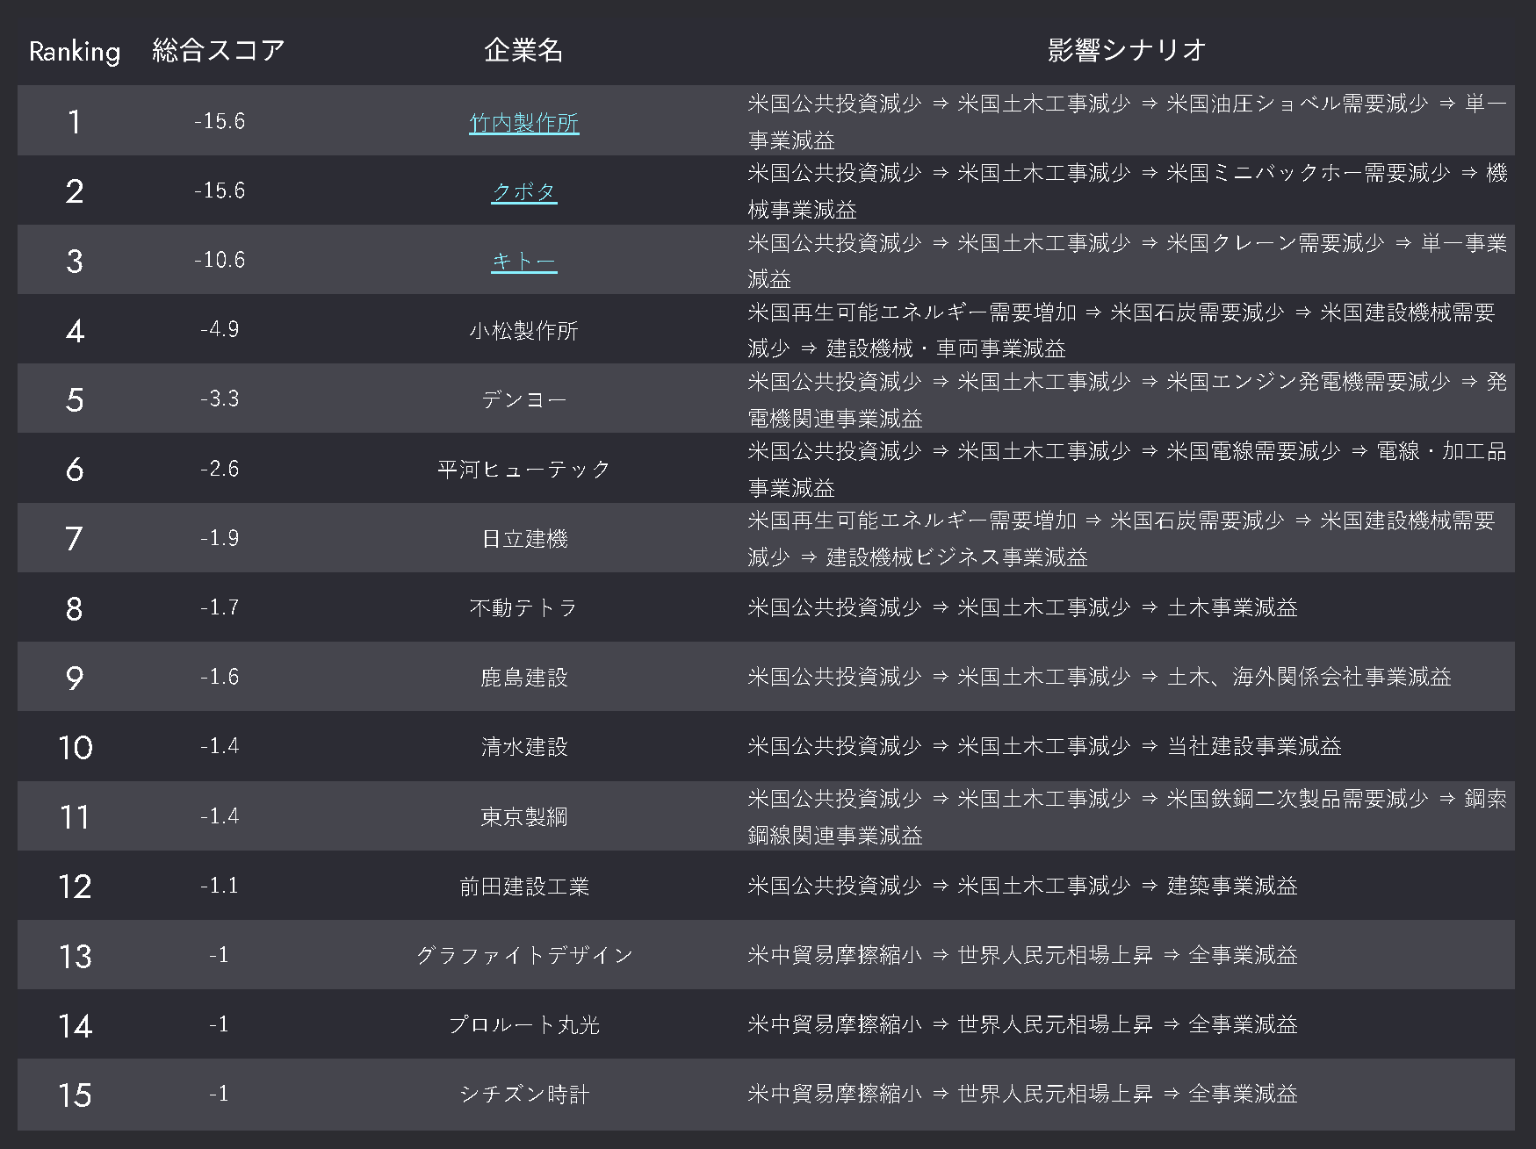The width and height of the screenshot is (1536, 1149).
Task: Select company name 平河ヒューテック
Action: (x=523, y=470)
